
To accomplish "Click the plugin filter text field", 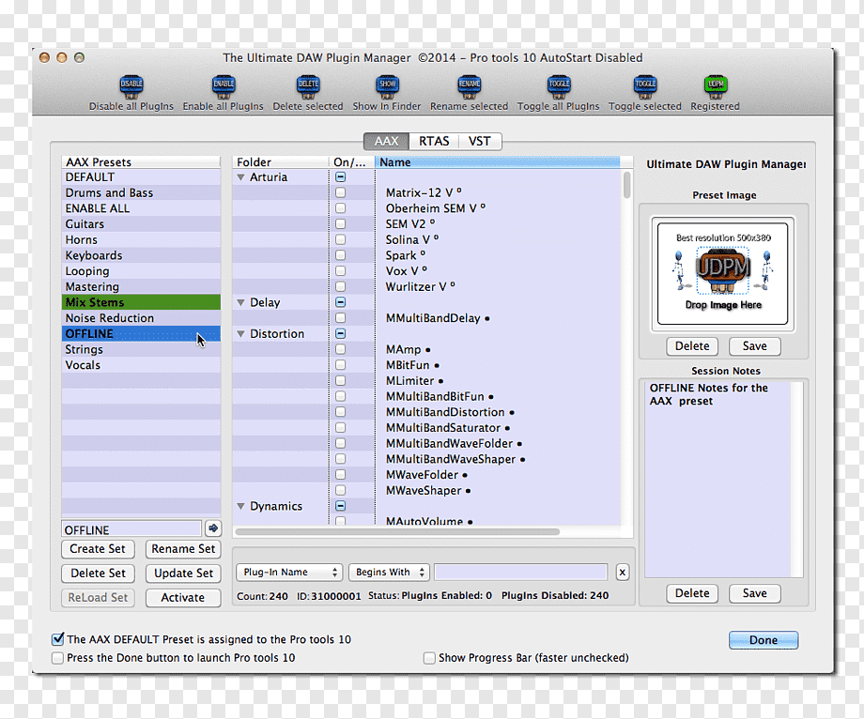I will coord(520,572).
